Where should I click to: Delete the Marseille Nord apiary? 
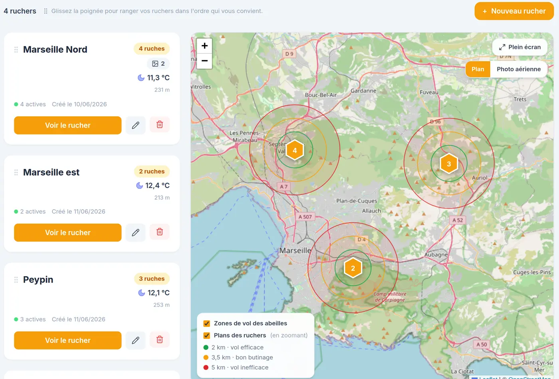pos(160,125)
